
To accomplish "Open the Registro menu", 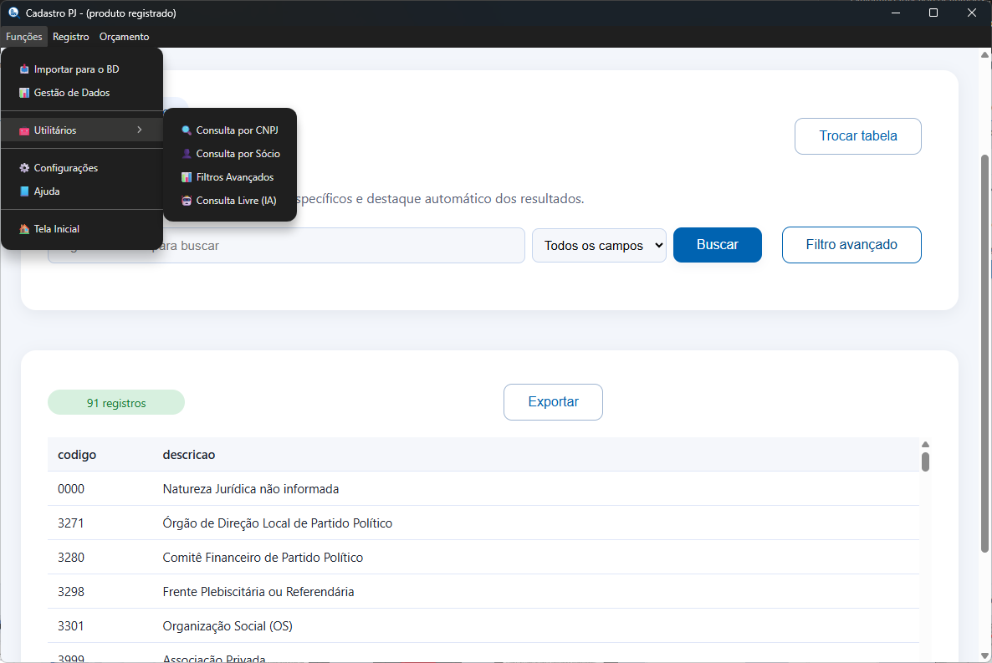I will pyautogui.click(x=70, y=37).
